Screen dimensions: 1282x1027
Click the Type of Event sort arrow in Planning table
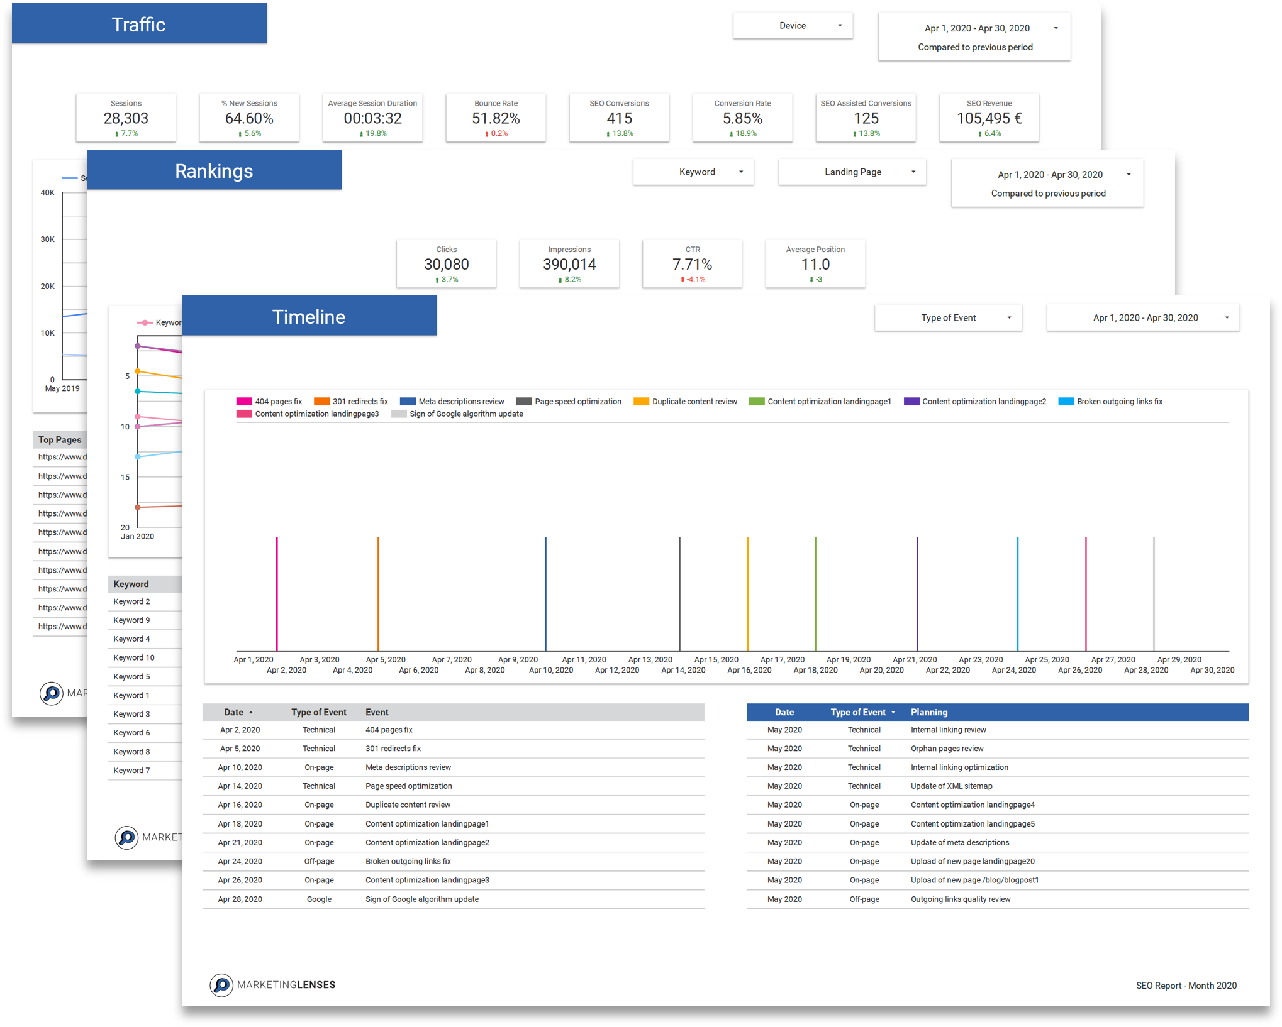point(893,712)
